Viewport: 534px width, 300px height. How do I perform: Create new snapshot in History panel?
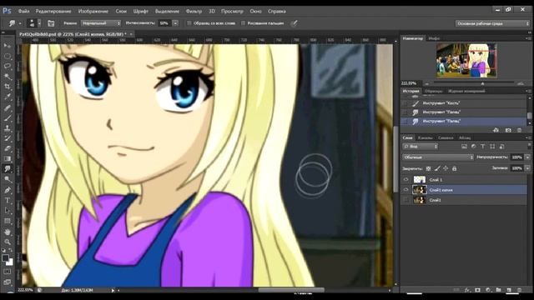point(508,130)
